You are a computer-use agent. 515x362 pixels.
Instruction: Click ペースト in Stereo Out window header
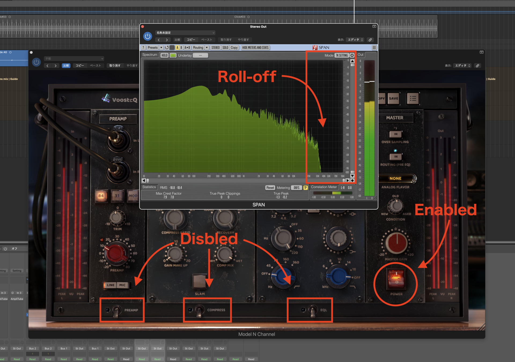[x=207, y=40]
